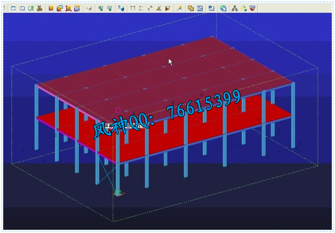The height and width of the screenshot is (233, 335).
Task: Click the binoculars find icon in toolbar
Action: coord(39,9)
